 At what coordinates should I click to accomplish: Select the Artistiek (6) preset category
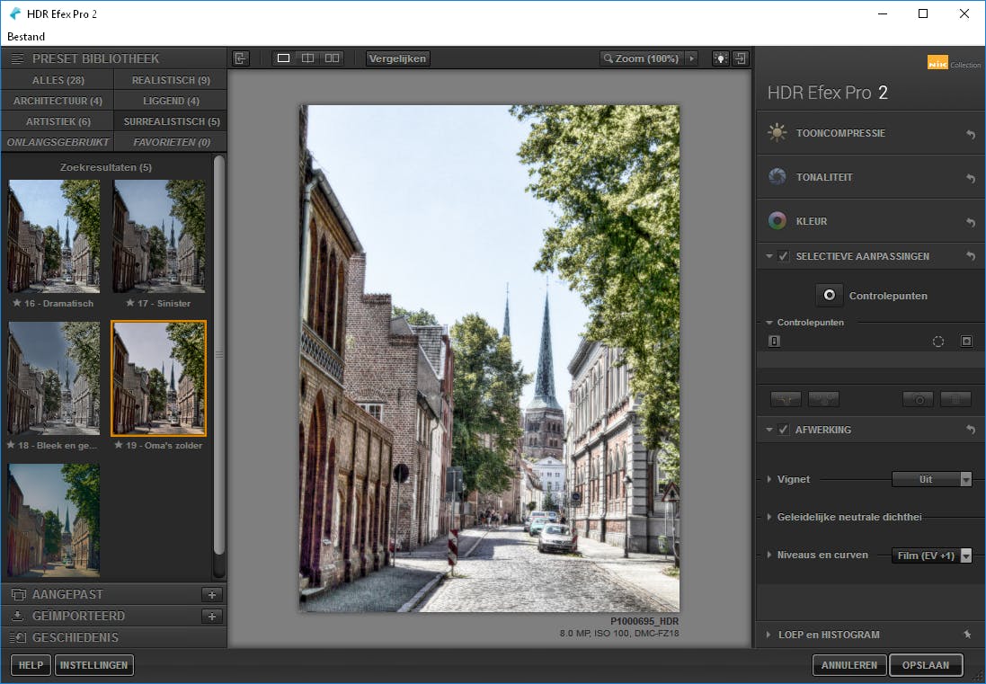point(58,121)
